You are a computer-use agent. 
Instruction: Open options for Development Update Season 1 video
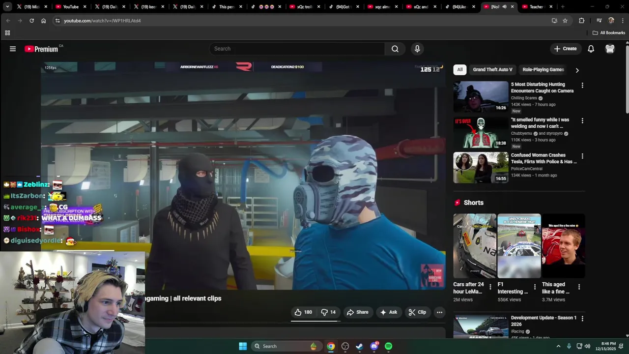click(582, 319)
